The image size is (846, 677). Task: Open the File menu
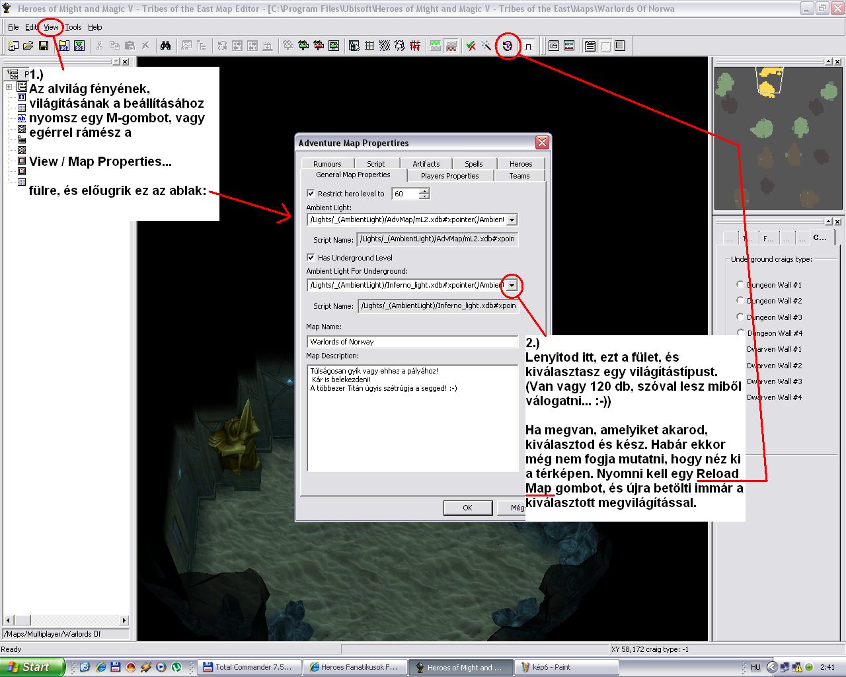13,27
